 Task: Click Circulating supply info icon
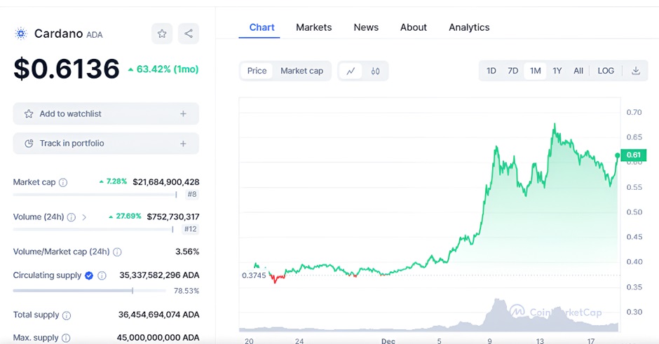coord(102,275)
